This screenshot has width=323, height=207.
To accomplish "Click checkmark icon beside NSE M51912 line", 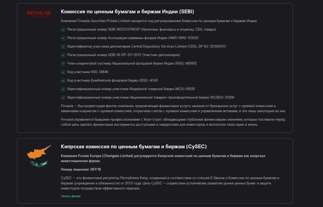I will (63, 64).
